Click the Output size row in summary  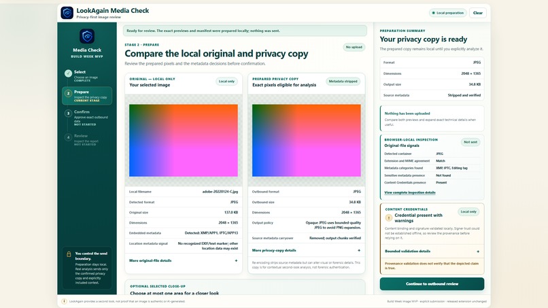click(x=432, y=84)
